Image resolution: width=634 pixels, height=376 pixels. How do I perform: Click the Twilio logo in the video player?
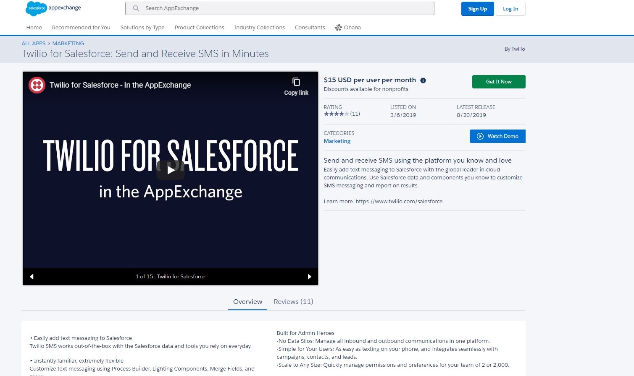click(37, 85)
